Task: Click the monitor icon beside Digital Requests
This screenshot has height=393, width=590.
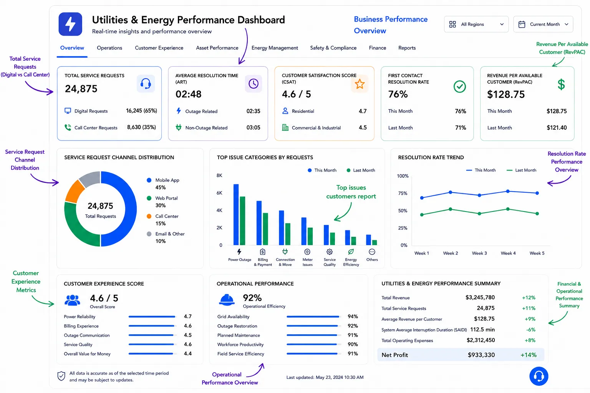Action: [68, 111]
